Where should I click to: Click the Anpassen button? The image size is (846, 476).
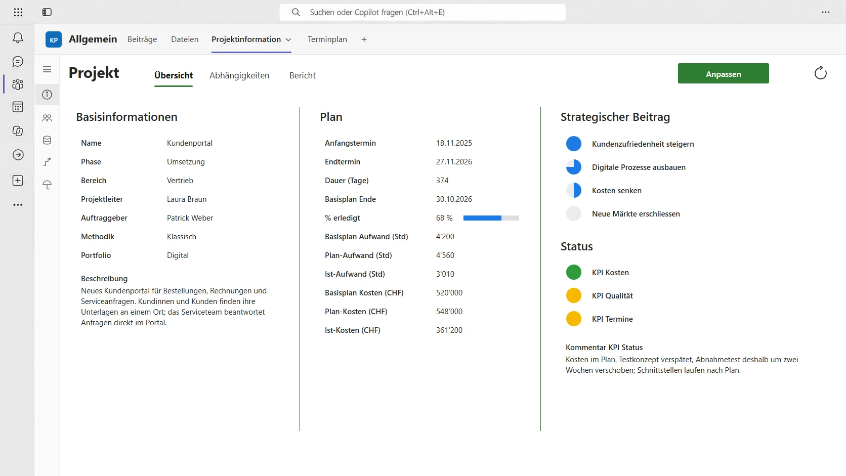coord(724,73)
